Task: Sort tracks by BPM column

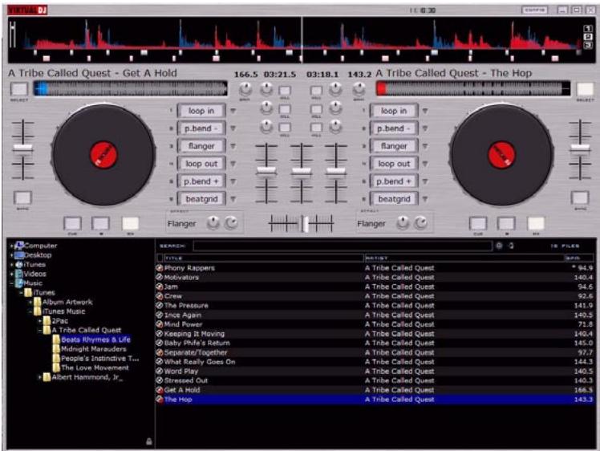Action: [579, 258]
